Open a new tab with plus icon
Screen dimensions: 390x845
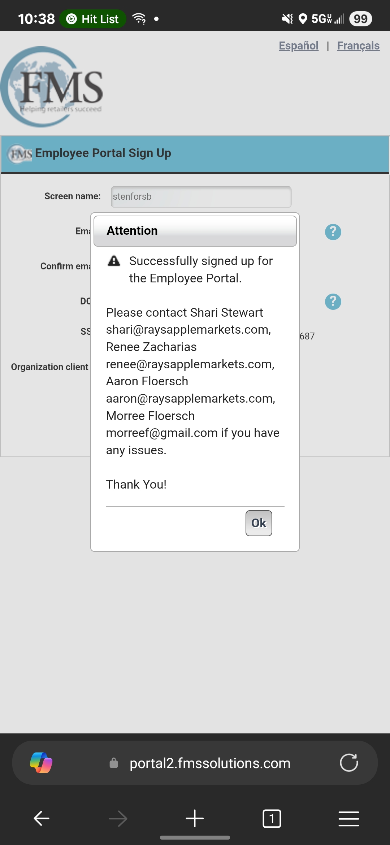pyautogui.click(x=195, y=818)
